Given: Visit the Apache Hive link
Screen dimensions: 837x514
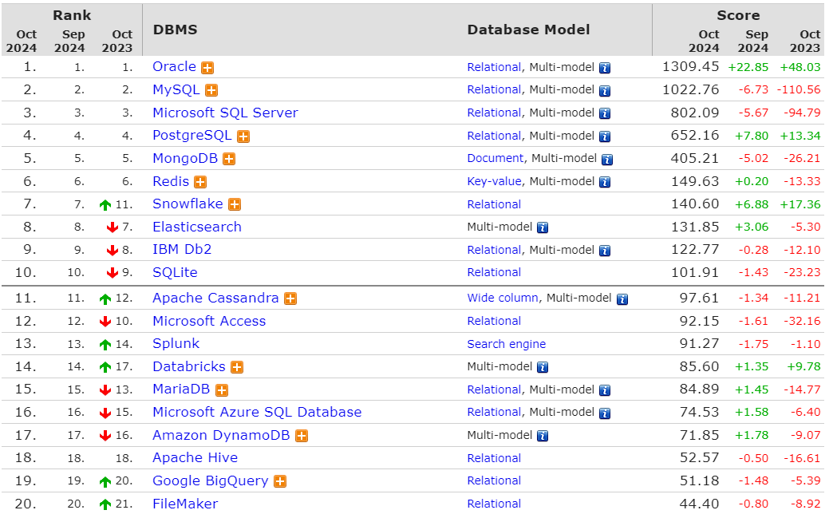Looking at the screenshot, I should click(x=195, y=458).
